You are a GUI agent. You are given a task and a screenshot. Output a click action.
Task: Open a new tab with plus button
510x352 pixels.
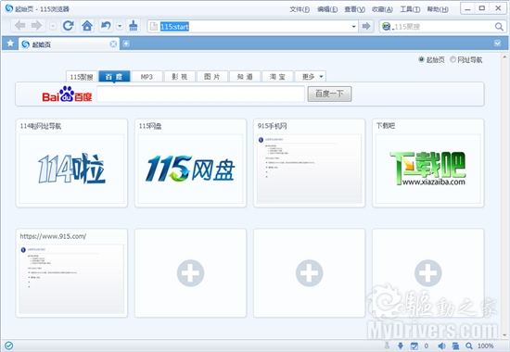point(126,44)
